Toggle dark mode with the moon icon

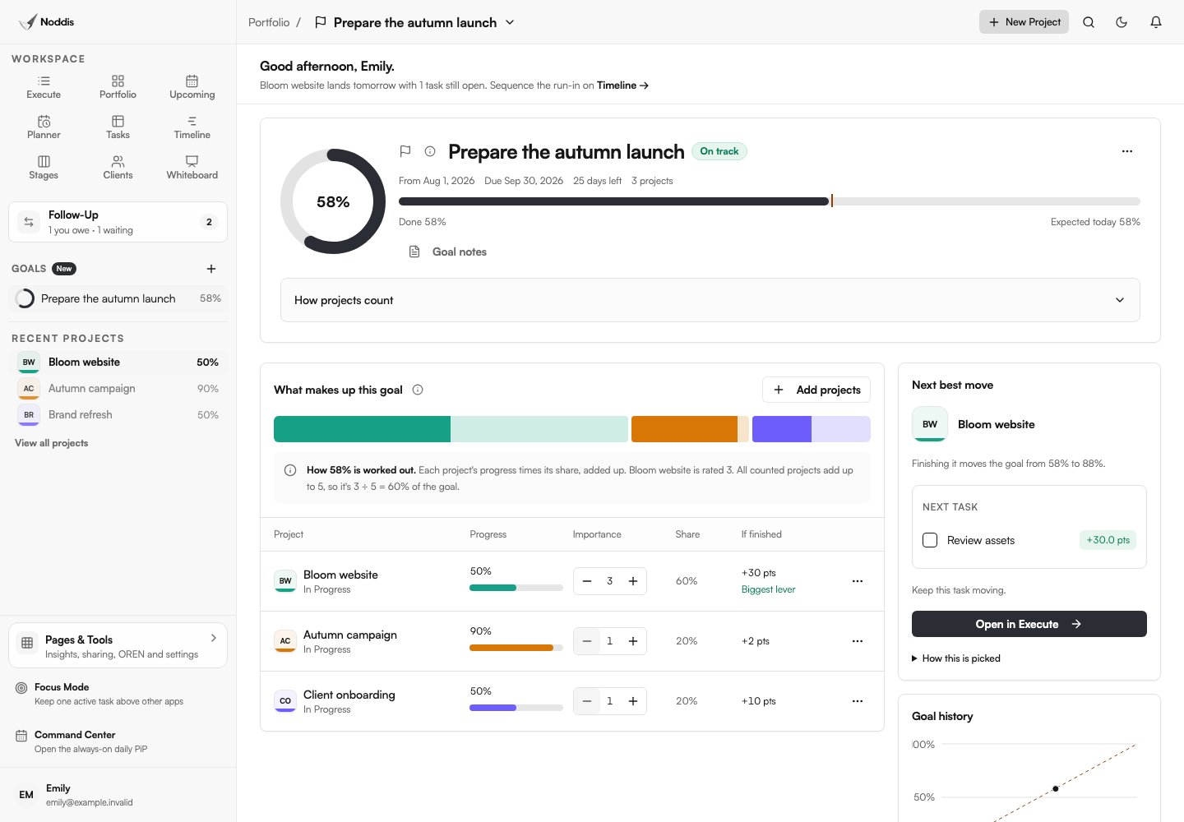(x=1122, y=22)
